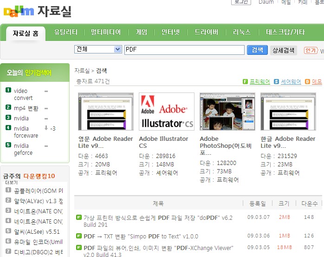324x257 pixels.
Task: Open the 유틸리티 category tab
Action: 66,32
